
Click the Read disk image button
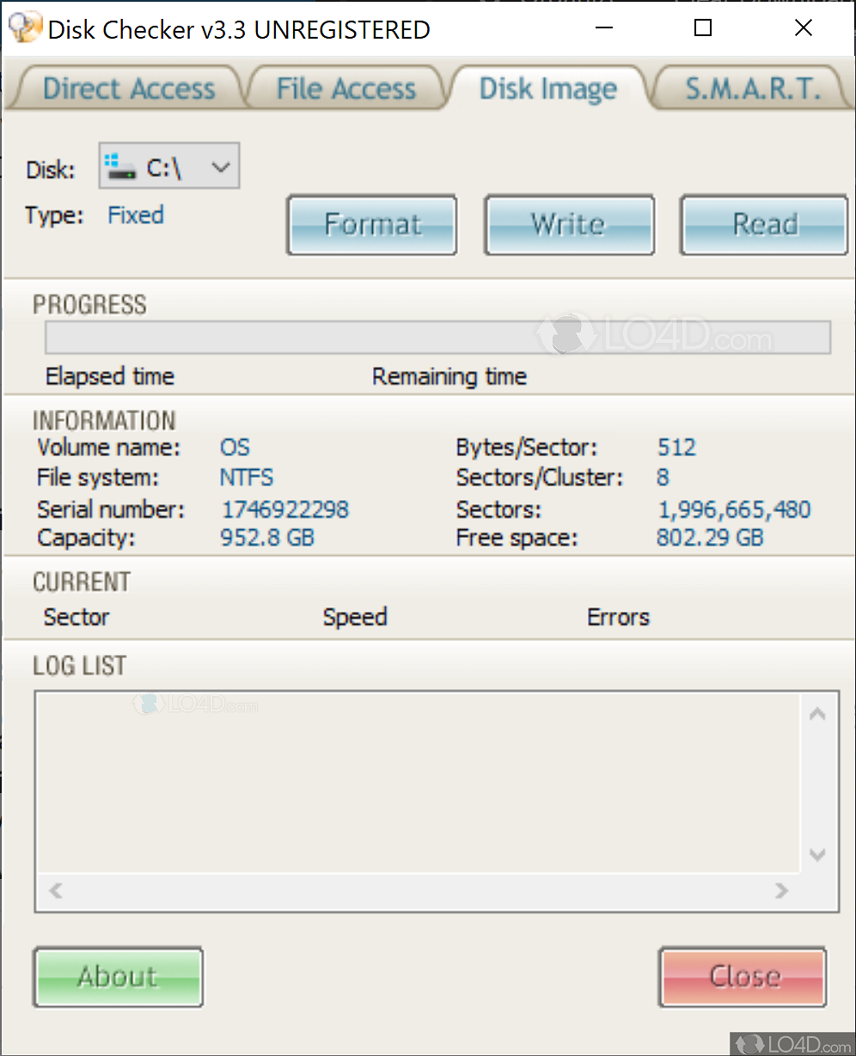763,224
